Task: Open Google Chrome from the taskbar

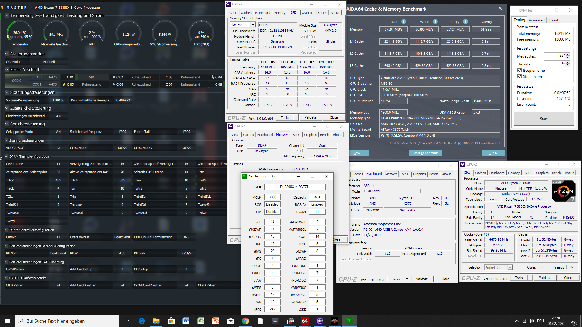Action: [x=246, y=321]
